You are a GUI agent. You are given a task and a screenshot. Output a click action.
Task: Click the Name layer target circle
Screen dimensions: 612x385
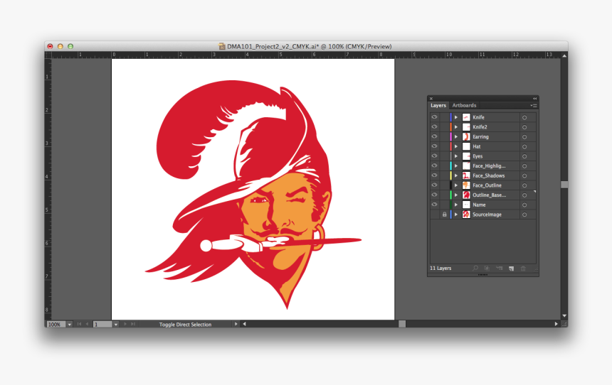524,205
